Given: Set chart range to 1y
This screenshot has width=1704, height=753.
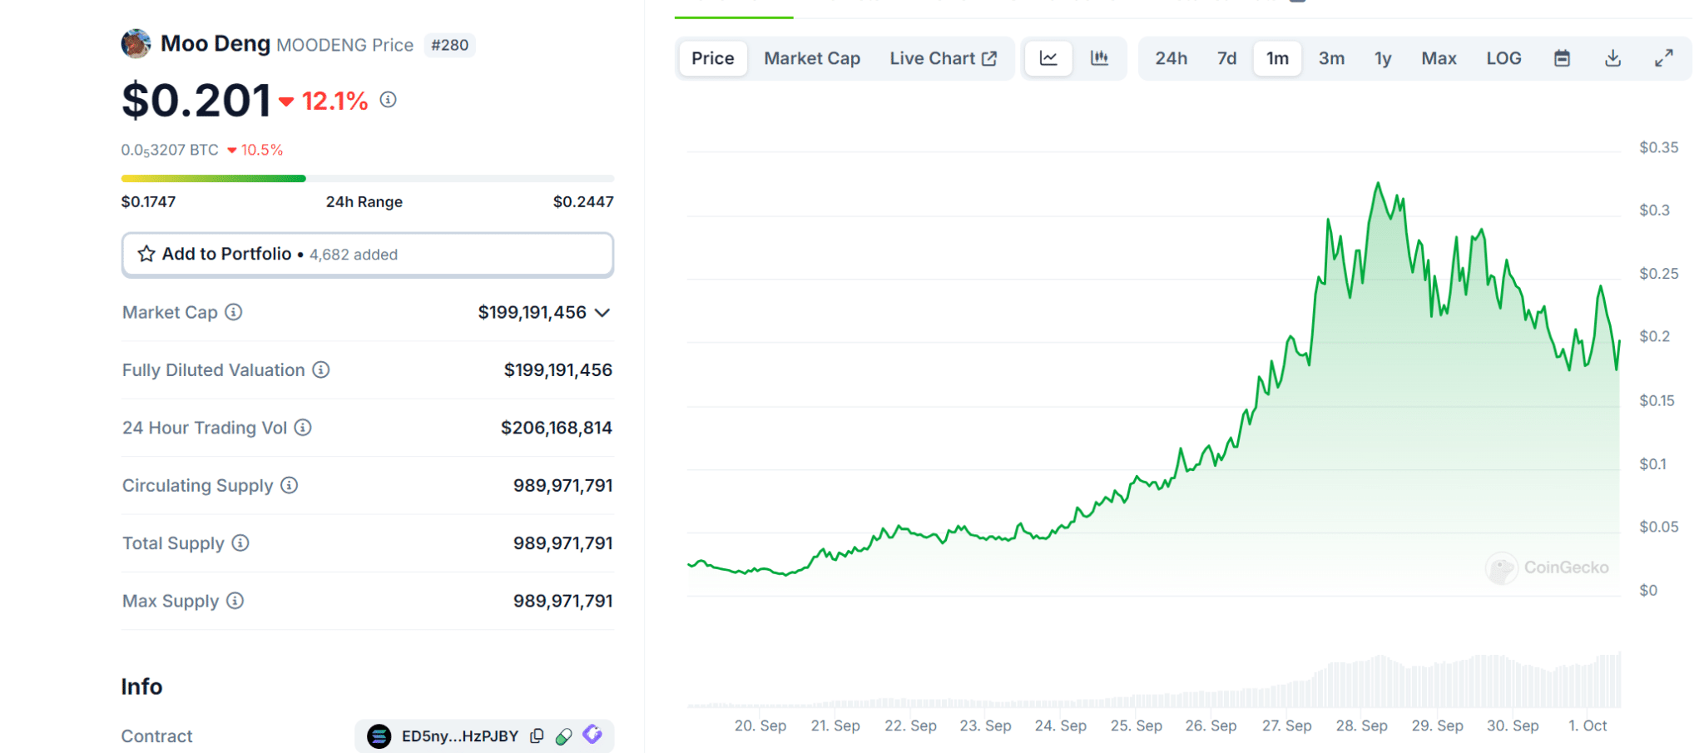Looking at the screenshot, I should (x=1383, y=58).
